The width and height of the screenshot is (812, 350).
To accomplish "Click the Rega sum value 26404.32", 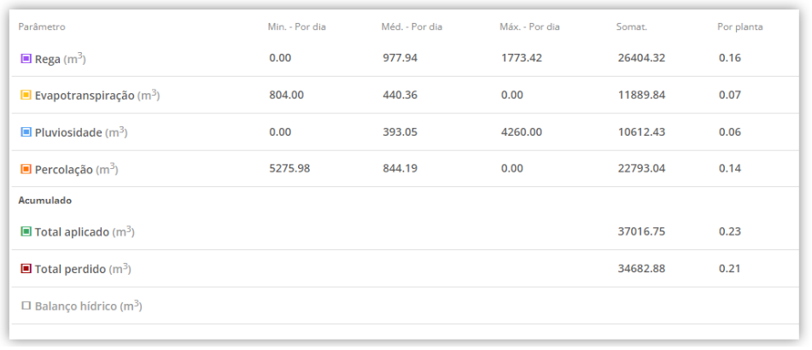I will coord(641,57).
